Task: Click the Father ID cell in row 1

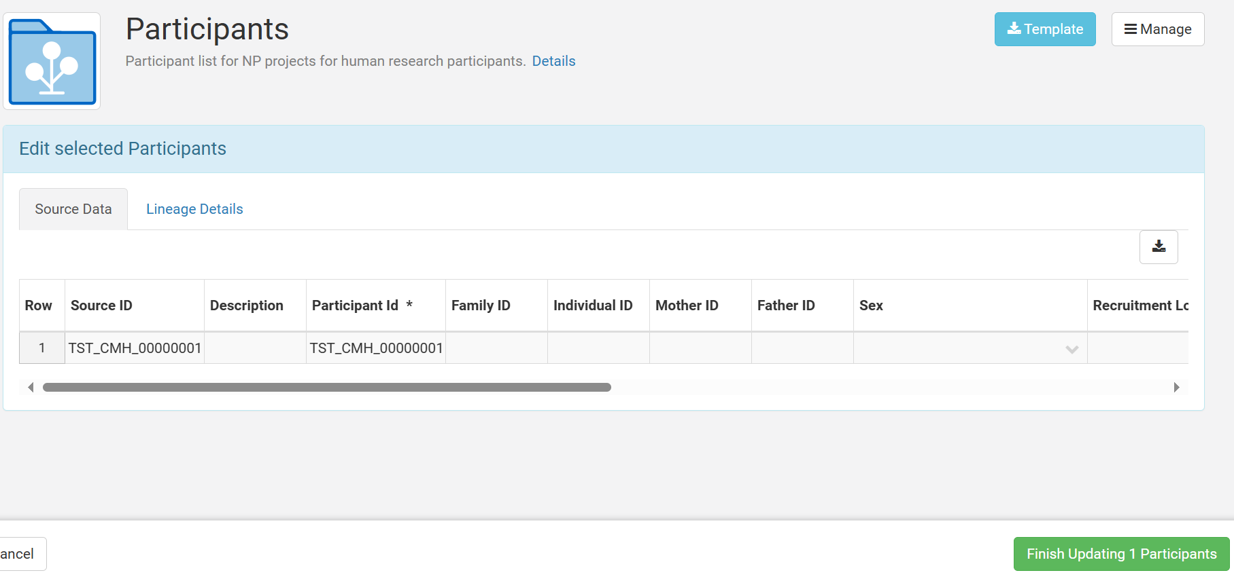Action: click(x=802, y=348)
